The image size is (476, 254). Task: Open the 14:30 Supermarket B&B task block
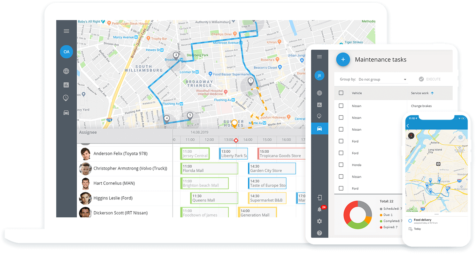tap(267, 198)
